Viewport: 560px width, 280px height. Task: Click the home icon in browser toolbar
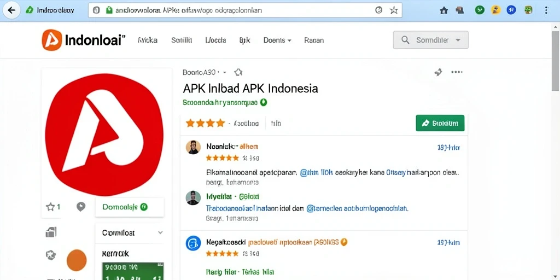point(444,10)
